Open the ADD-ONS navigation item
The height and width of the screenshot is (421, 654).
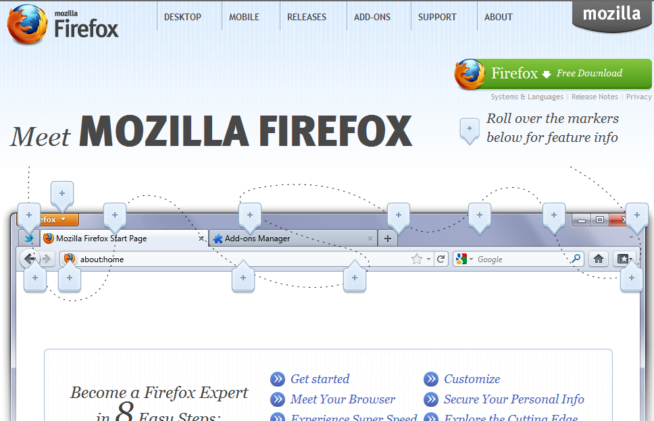tap(372, 17)
